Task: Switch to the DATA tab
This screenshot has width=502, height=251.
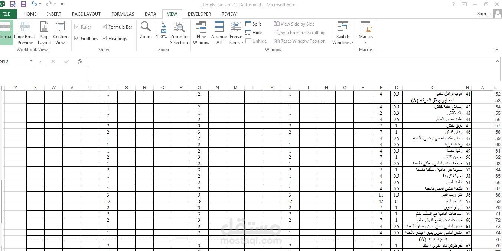Action: 150,14
